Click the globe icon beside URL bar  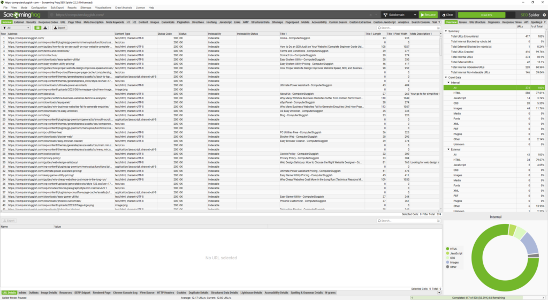coord(51,14)
